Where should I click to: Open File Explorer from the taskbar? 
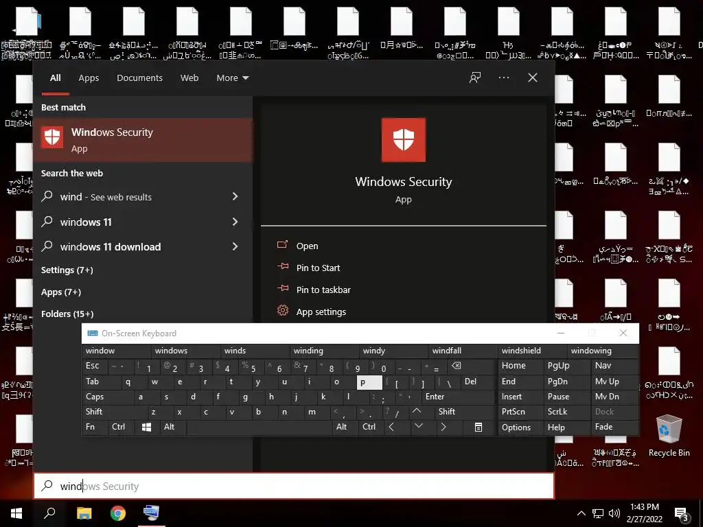click(84, 513)
